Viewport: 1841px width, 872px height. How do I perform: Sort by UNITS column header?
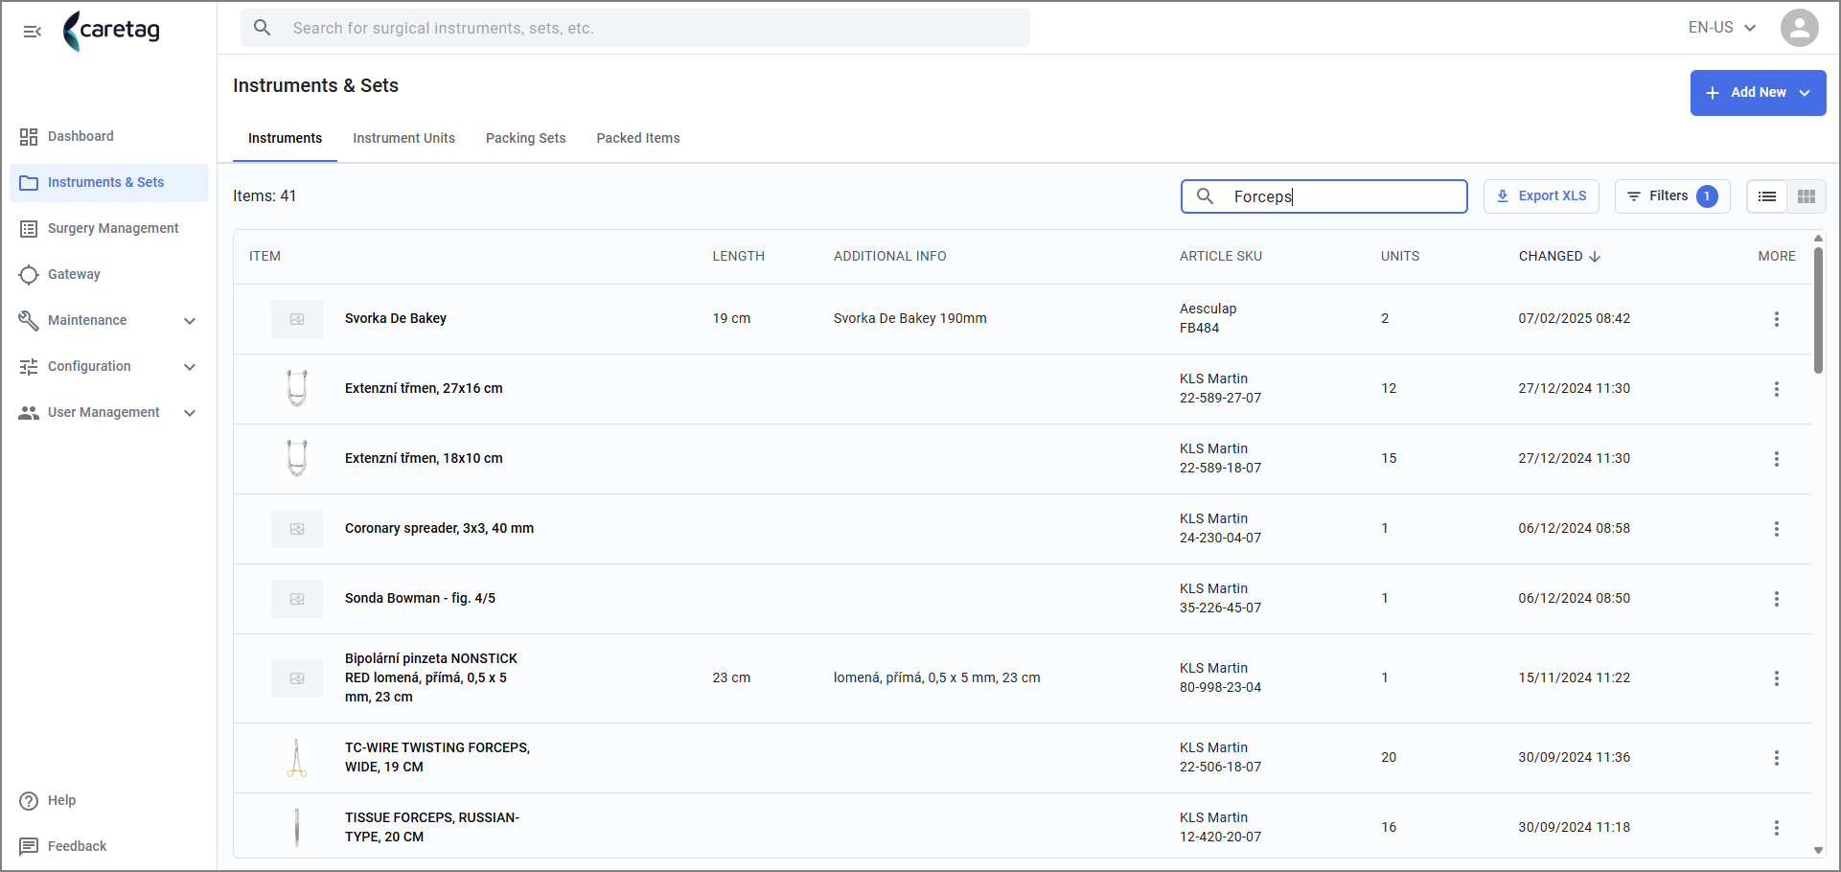coord(1399,257)
